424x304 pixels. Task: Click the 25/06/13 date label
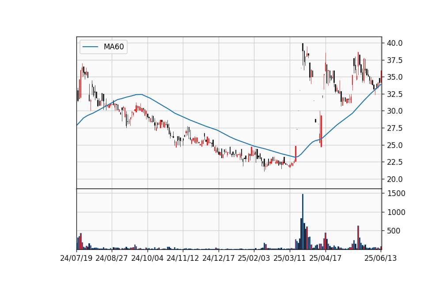click(x=381, y=258)
